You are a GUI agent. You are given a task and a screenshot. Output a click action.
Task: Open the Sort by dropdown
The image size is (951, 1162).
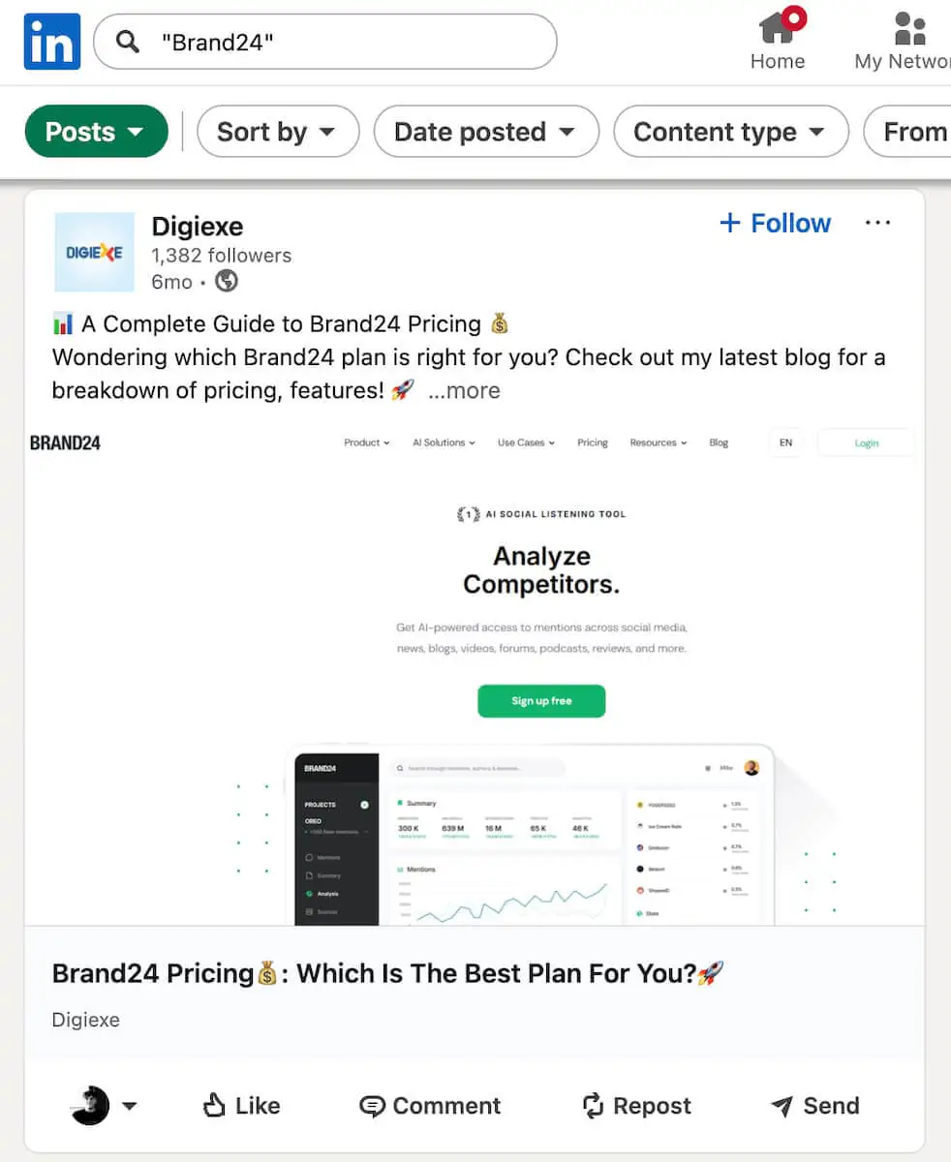coord(277,132)
